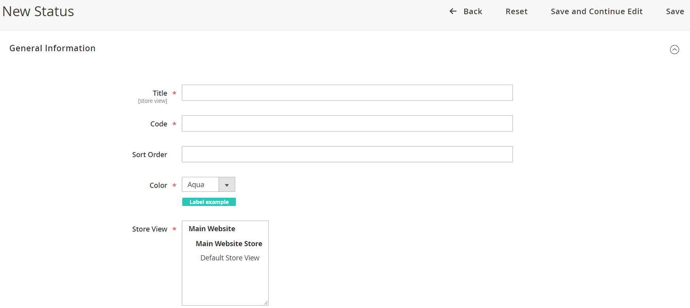Click the Title field label

(x=160, y=93)
